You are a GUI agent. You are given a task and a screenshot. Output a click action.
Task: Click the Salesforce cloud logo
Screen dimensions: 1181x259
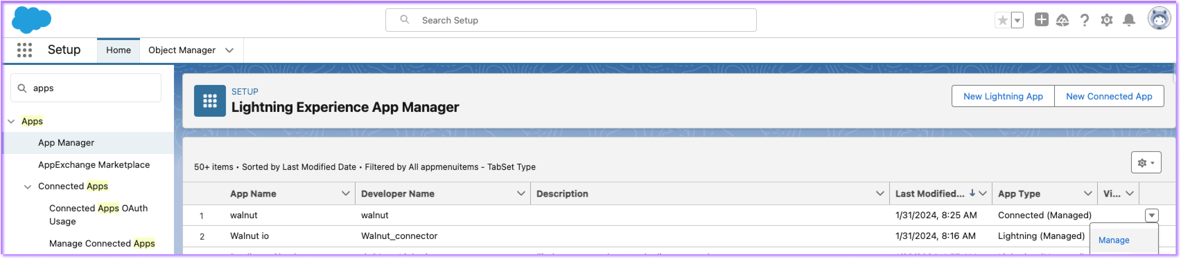[31, 20]
